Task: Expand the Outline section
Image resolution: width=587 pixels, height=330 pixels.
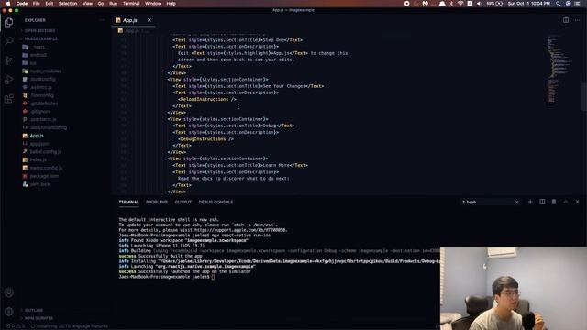Action: pyautogui.click(x=33, y=310)
